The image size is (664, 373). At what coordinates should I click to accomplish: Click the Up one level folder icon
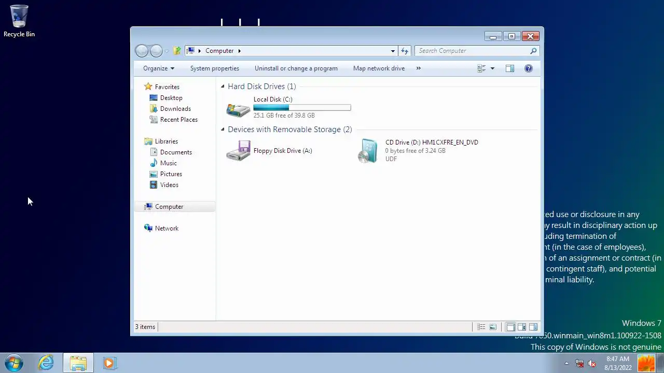tap(177, 51)
